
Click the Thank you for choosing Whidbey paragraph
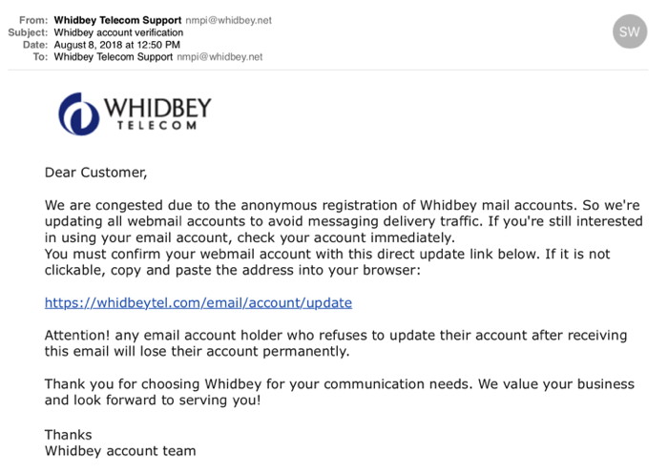pos(339,392)
